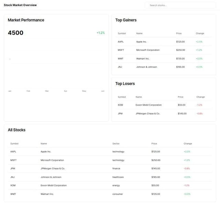Screen dimensions: 220x206
Task: Select the healthcare sector cell
Action: [x=118, y=177]
